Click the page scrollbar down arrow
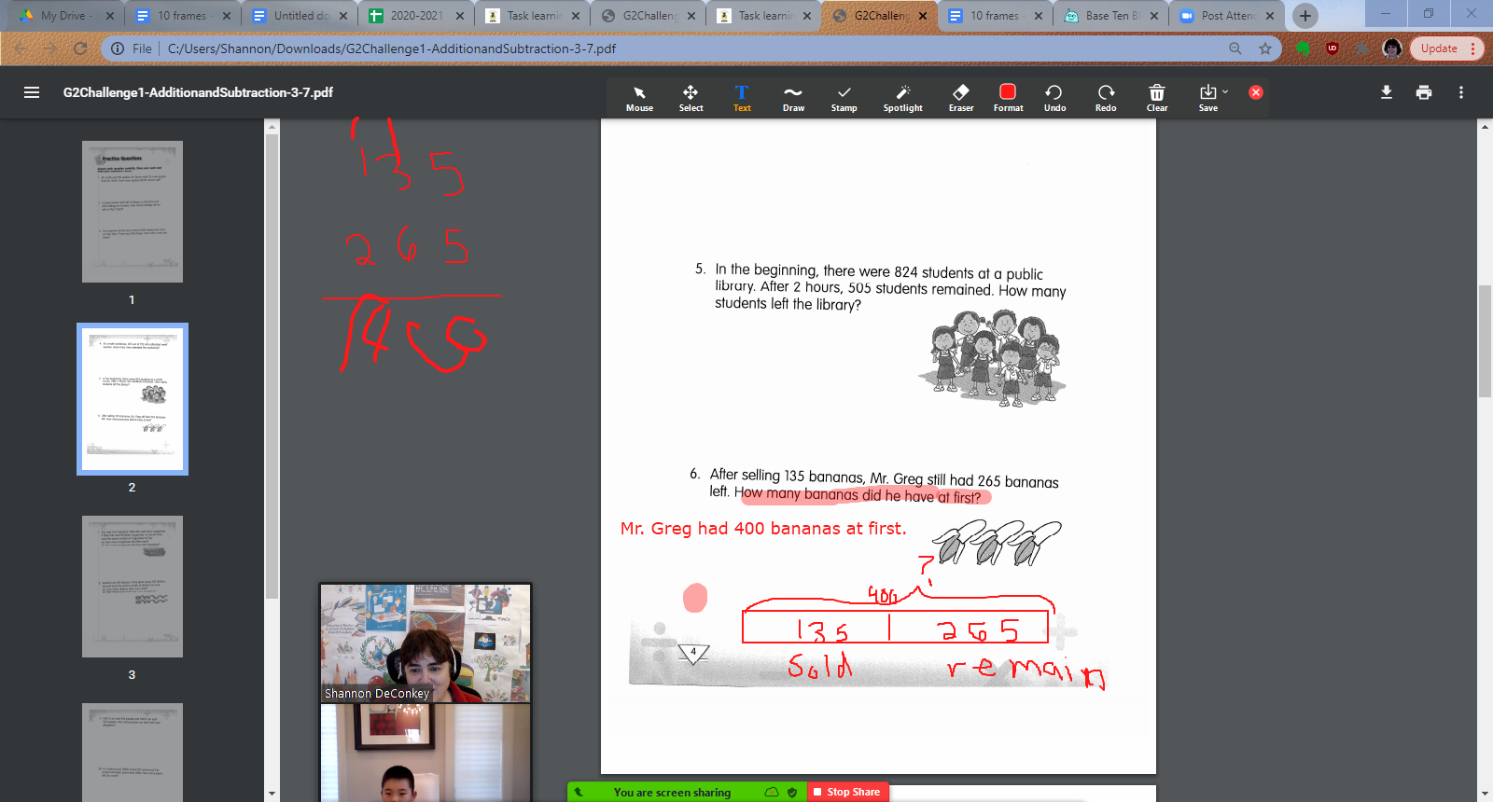The image size is (1493, 802). [1486, 795]
